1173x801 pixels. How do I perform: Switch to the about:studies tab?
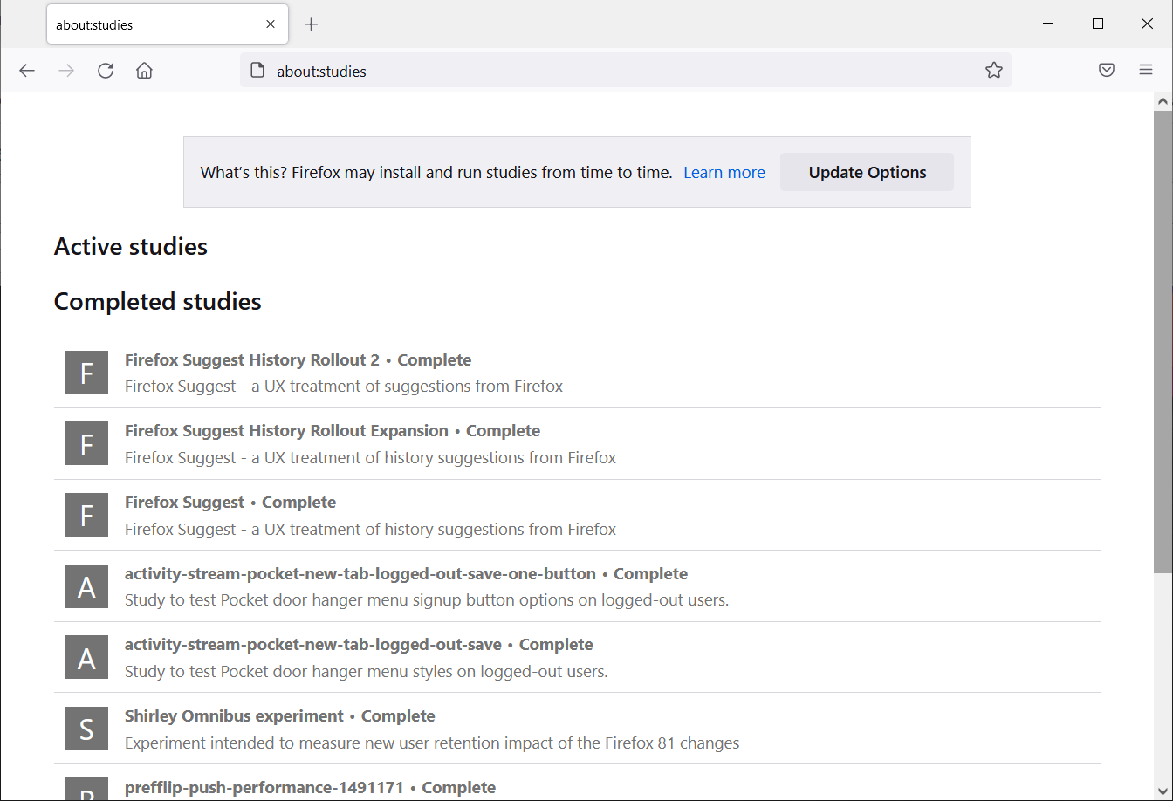157,24
